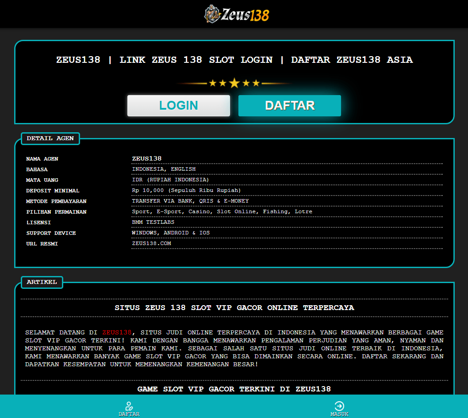
Task: Open the red ZEUS138 link in article
Action: pyautogui.click(x=117, y=332)
